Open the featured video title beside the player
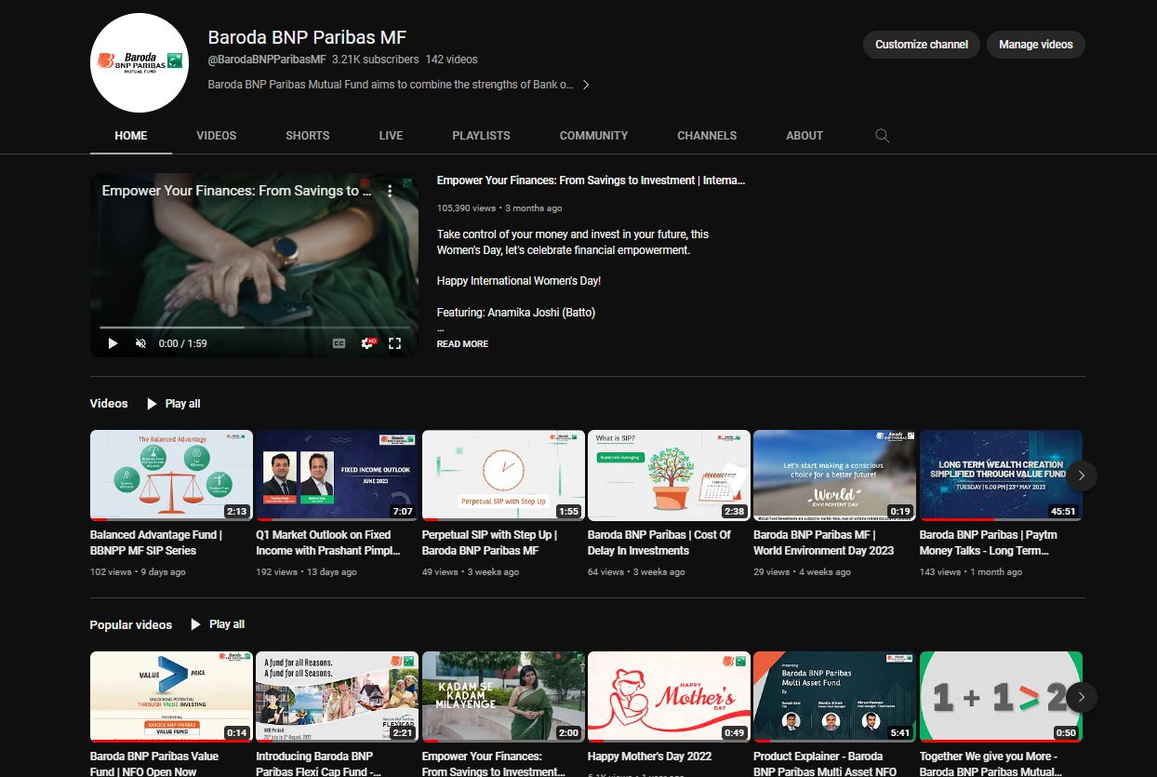1157x777 pixels. click(592, 181)
